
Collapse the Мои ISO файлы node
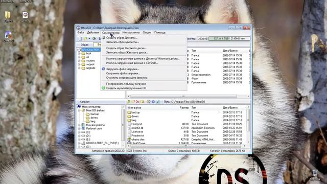pyautogui.click(x=79, y=110)
